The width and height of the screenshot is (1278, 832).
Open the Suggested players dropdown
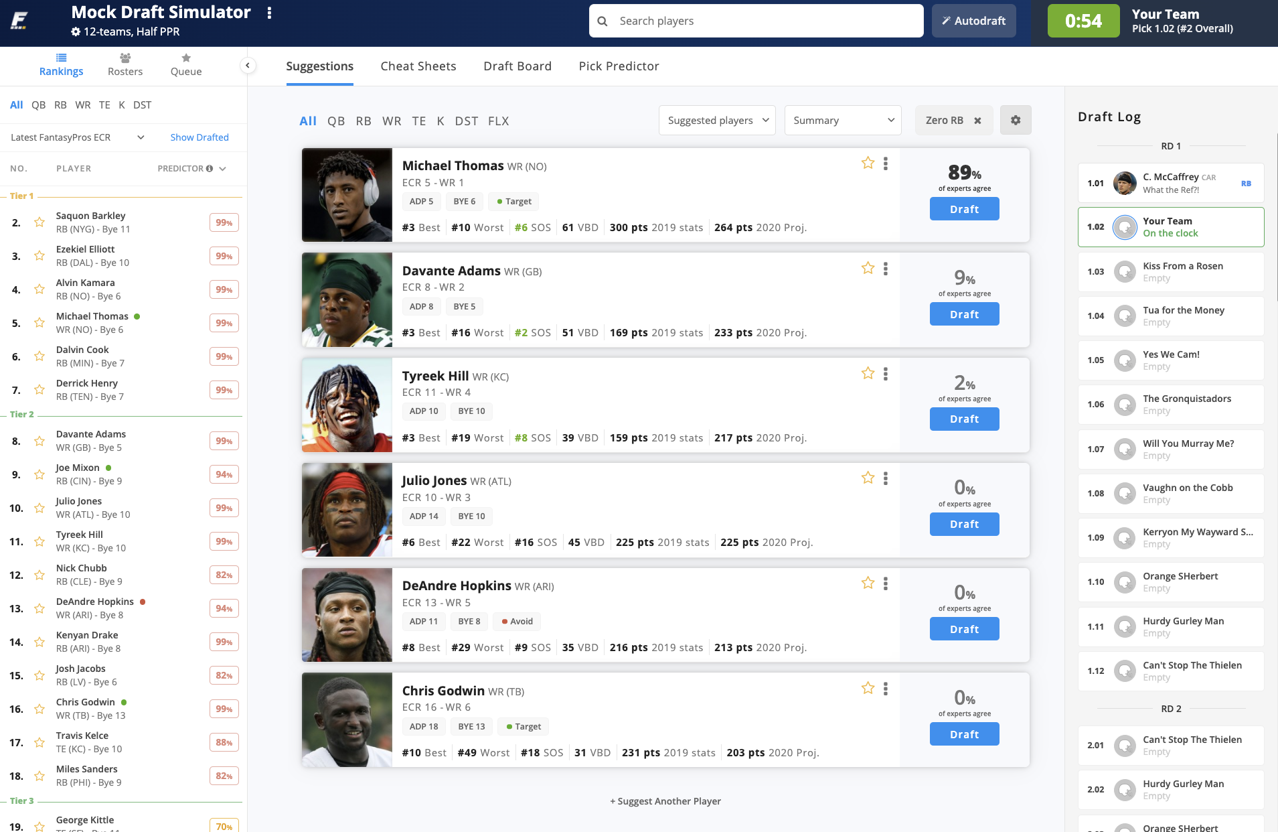[x=717, y=121]
